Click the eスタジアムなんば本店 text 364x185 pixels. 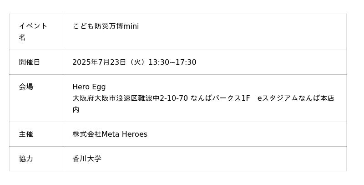296,98
